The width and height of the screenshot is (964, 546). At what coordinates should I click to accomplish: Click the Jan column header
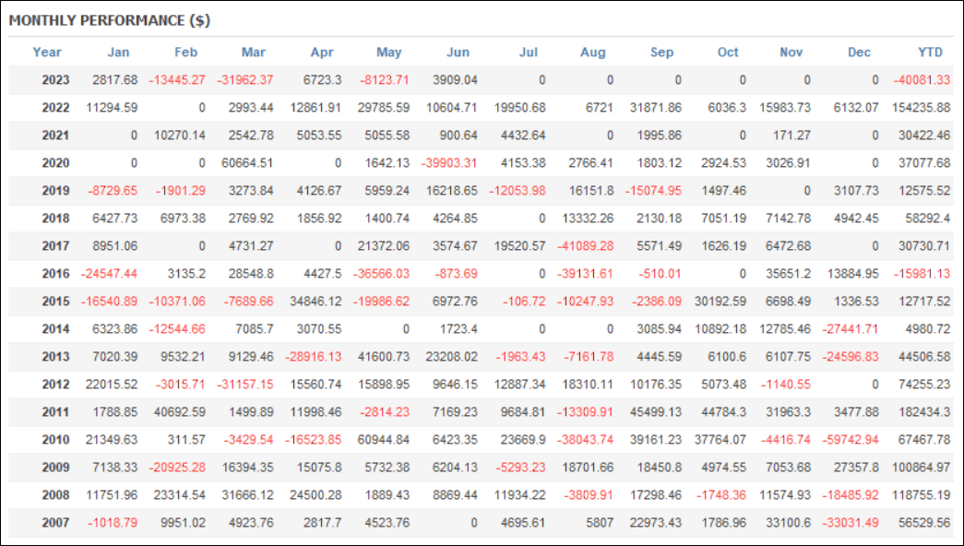coord(118,52)
